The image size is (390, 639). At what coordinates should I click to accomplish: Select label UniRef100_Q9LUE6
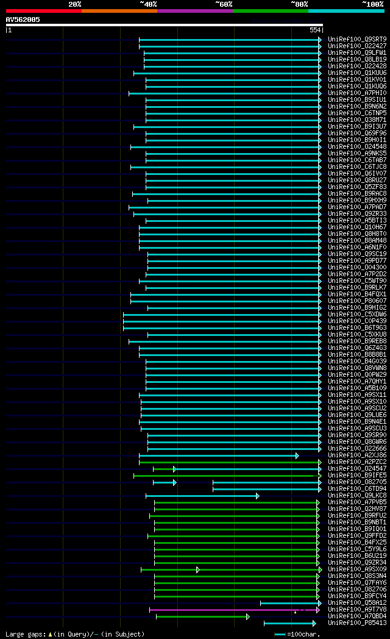pyautogui.click(x=357, y=415)
